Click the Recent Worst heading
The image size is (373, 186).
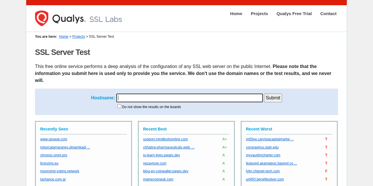point(259,129)
